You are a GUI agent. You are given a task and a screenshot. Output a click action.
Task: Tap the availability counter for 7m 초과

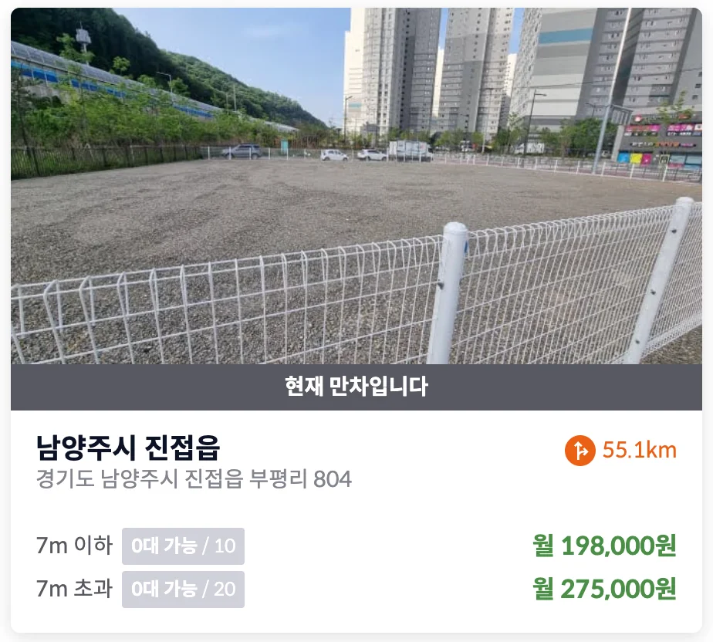click(183, 590)
